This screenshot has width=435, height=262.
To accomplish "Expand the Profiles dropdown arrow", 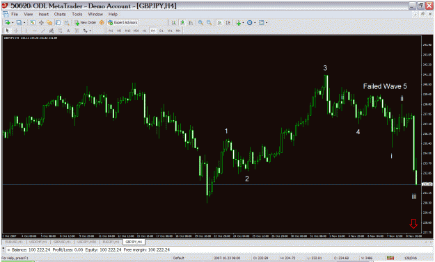I will [24, 22].
